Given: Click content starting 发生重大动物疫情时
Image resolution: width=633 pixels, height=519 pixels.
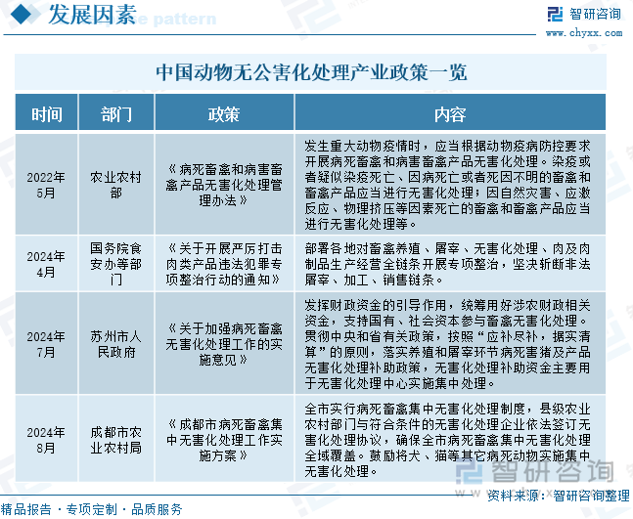Looking at the screenshot, I should pos(448,185).
